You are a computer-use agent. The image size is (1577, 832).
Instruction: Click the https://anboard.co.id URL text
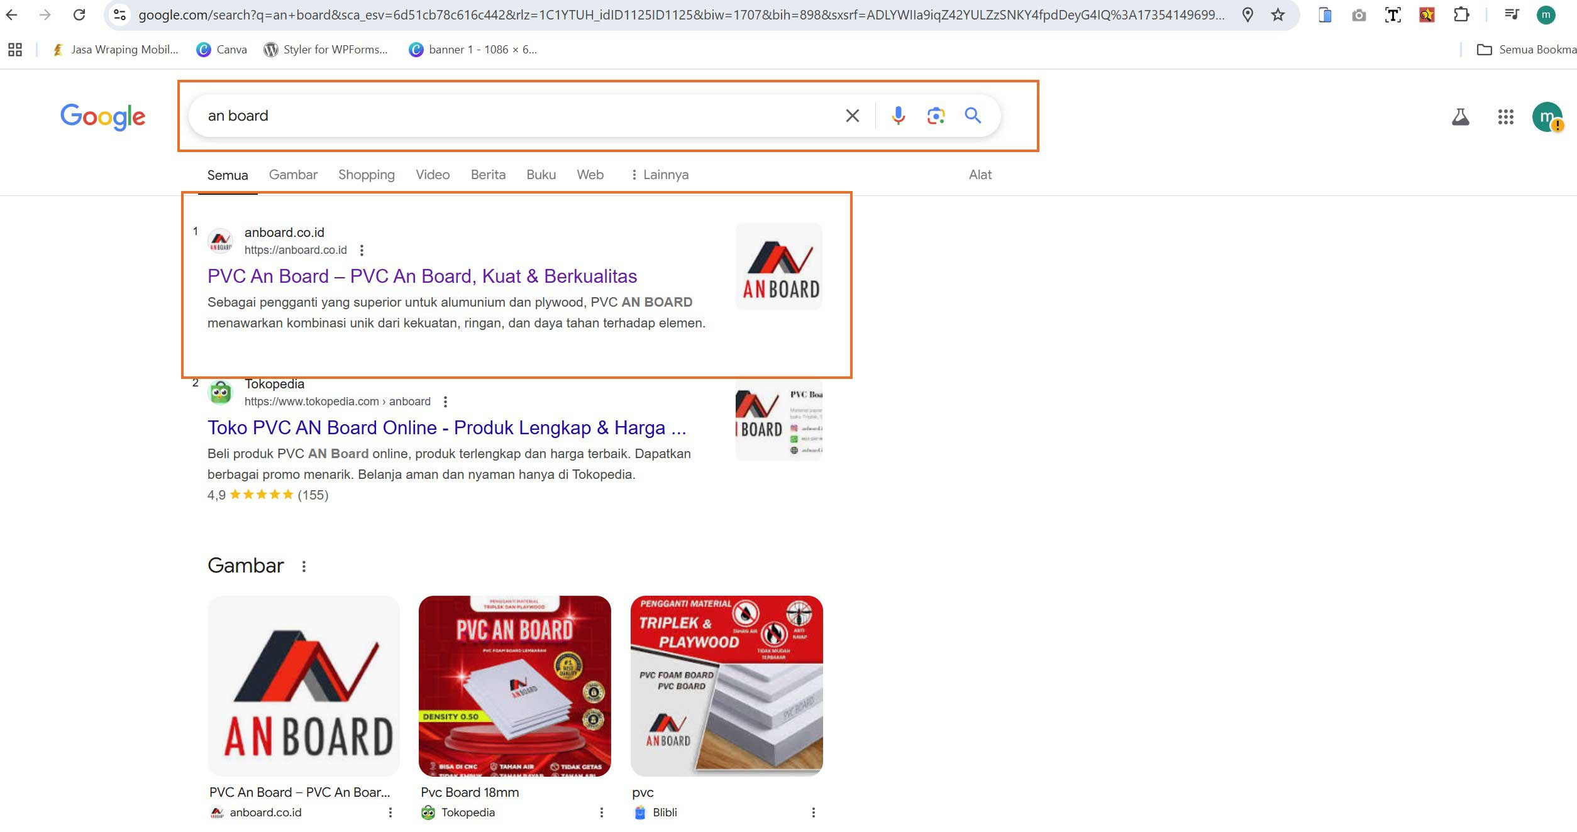[x=296, y=250]
